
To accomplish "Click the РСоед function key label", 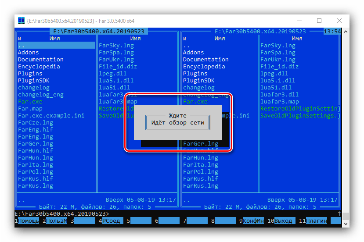I will (x=113, y=221).
